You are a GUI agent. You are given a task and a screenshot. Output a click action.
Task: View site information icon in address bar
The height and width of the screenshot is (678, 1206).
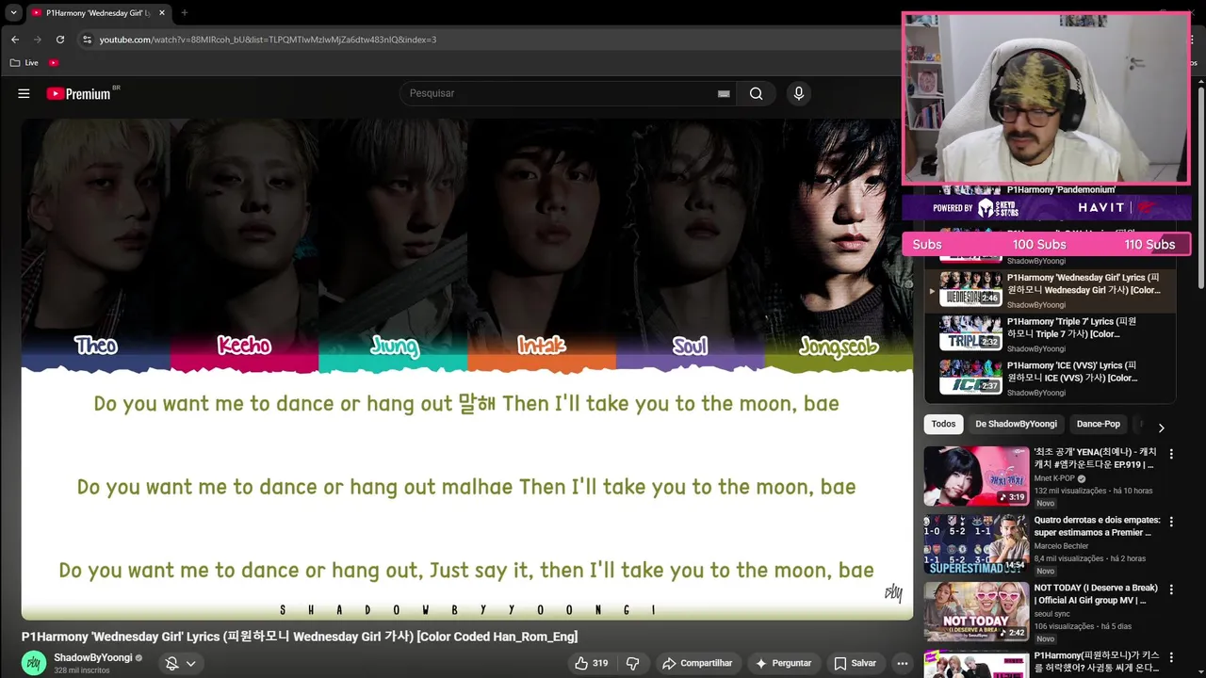[x=87, y=40]
